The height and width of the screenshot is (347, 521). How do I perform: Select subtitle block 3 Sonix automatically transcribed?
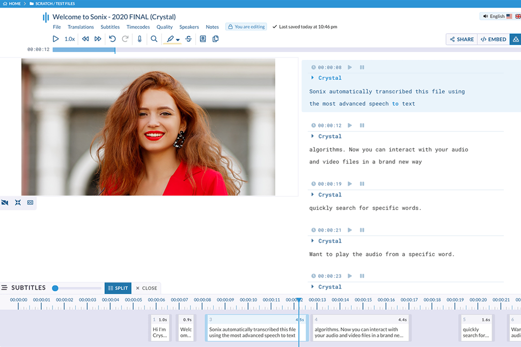tap(256, 328)
